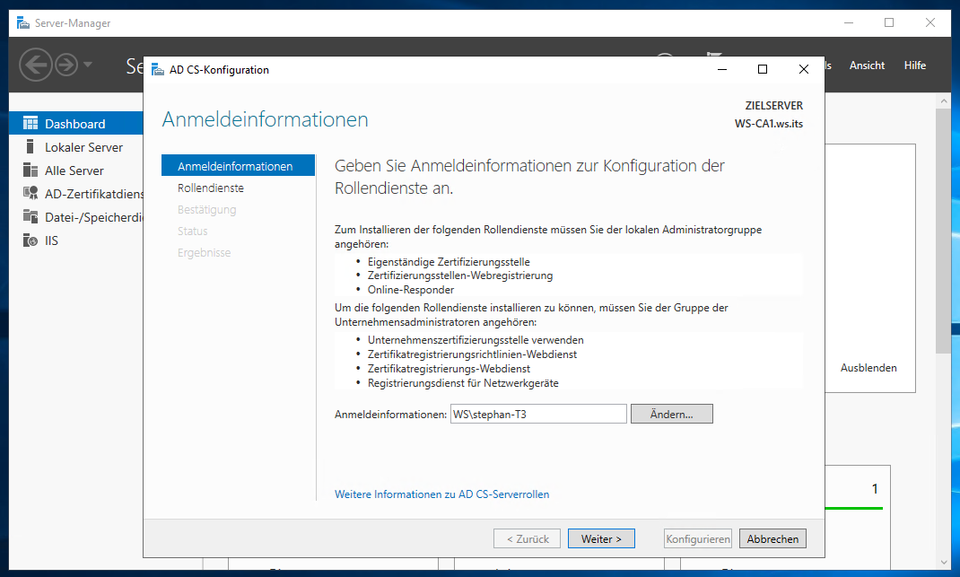Click the AD-Zertifikatdienste icon
Screen dimensions: 960x577
30,194
